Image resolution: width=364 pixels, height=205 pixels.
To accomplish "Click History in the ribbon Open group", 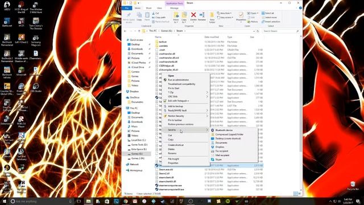I will coord(253,22).
